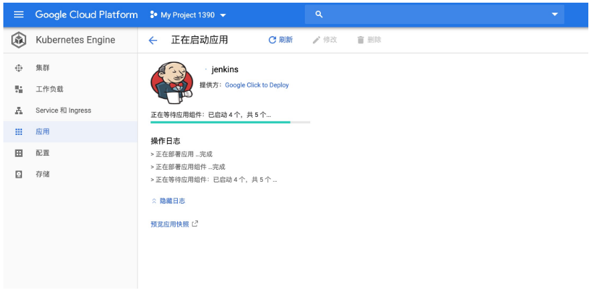Viewport: 591px width, 296px height.
Task: Expand the search bar dropdown arrow
Action: (x=554, y=14)
